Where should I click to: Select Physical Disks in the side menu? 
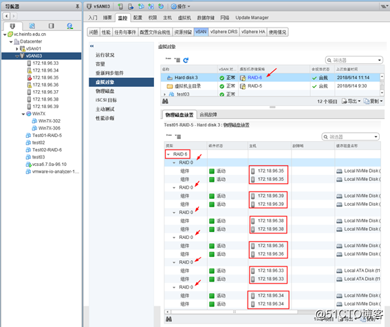point(105,91)
